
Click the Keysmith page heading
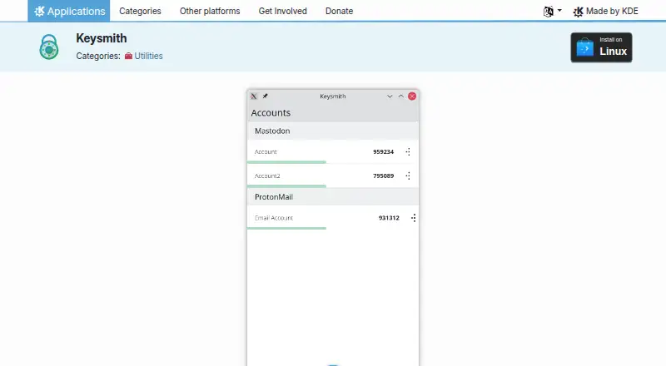tap(102, 38)
